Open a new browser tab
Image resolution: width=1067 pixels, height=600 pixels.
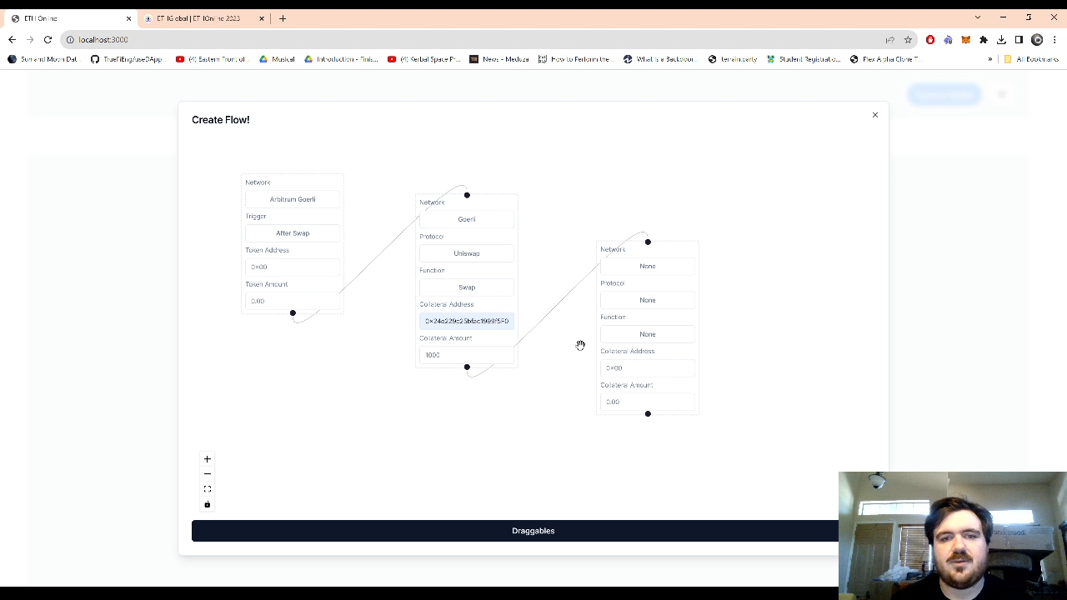283,18
